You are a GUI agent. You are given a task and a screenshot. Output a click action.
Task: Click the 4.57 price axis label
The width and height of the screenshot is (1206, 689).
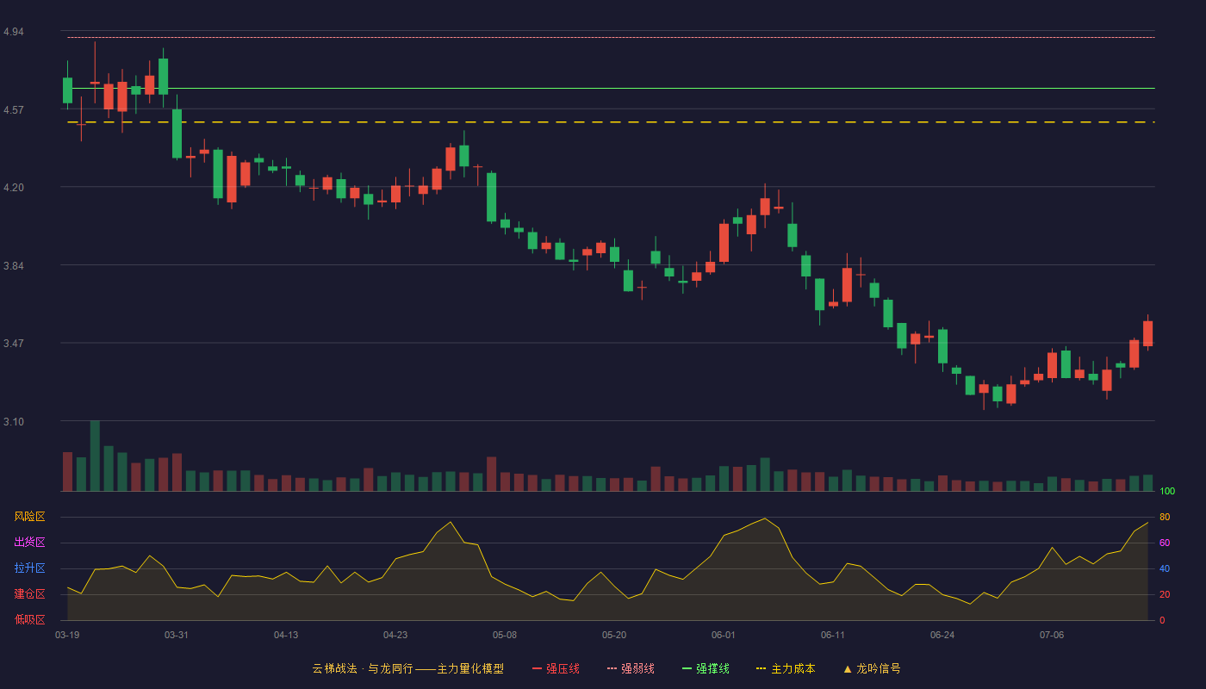tap(14, 110)
